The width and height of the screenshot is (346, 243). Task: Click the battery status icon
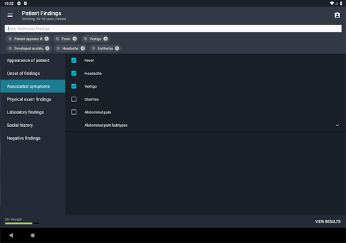341,3
